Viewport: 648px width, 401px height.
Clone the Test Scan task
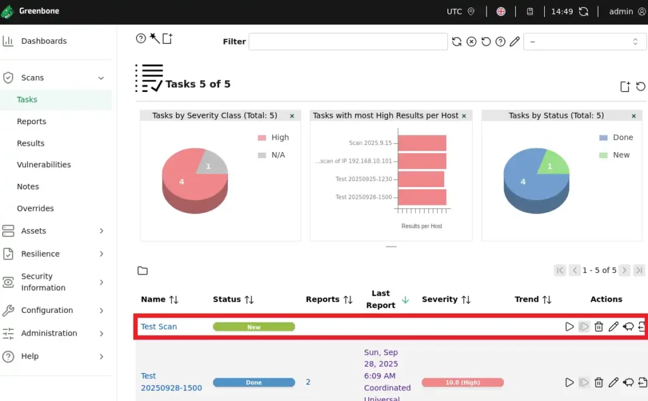(x=628, y=327)
